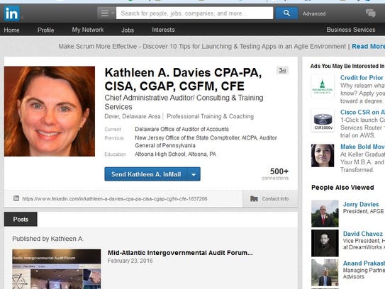385x289 pixels.
Task: Open the Contact Info card icon
Action: (x=254, y=199)
